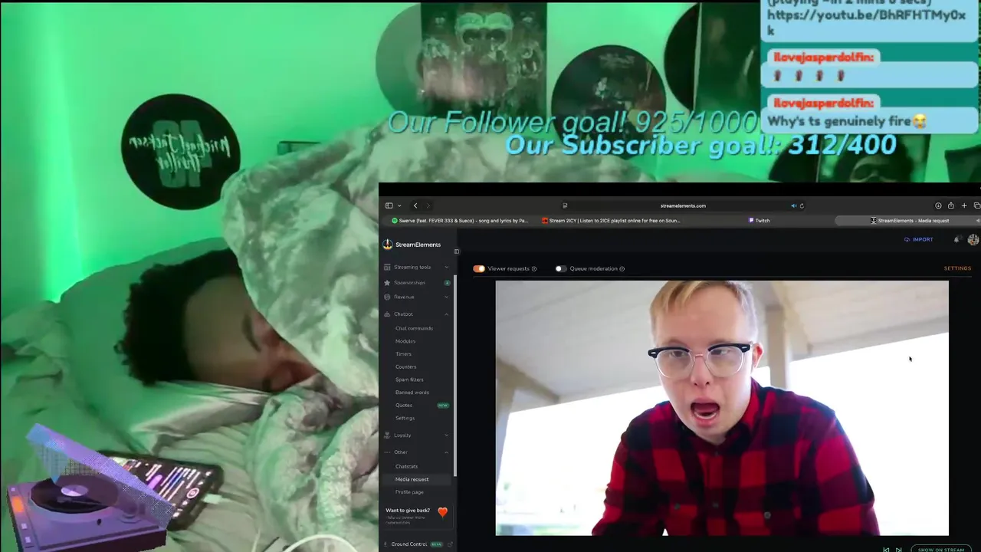The width and height of the screenshot is (981, 552).
Task: Open the notifications bell icon
Action: pos(956,239)
